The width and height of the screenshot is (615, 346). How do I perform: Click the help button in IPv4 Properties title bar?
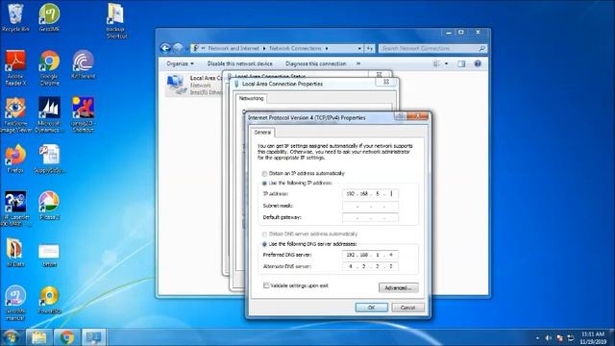coord(400,116)
